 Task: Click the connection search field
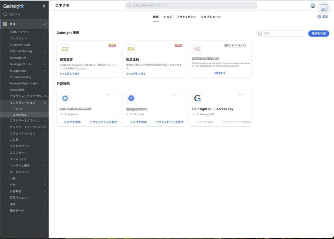(283, 34)
